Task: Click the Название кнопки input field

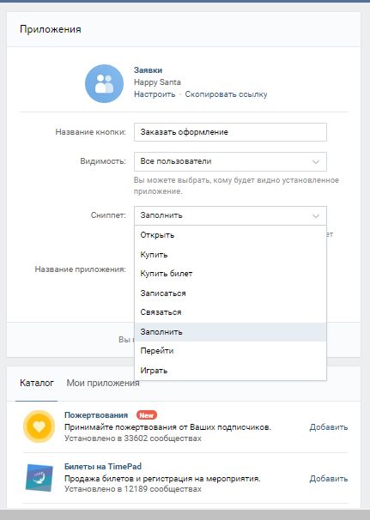Action: pyautogui.click(x=230, y=132)
